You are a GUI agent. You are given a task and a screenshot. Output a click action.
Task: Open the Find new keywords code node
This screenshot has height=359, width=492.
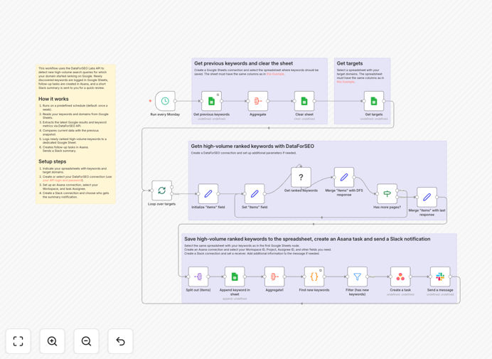(x=314, y=277)
